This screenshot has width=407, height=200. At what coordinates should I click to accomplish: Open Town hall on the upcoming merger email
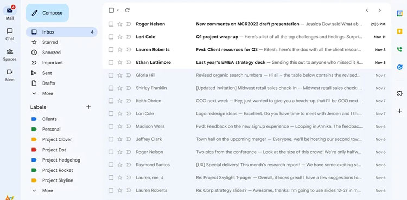[x=246, y=139]
